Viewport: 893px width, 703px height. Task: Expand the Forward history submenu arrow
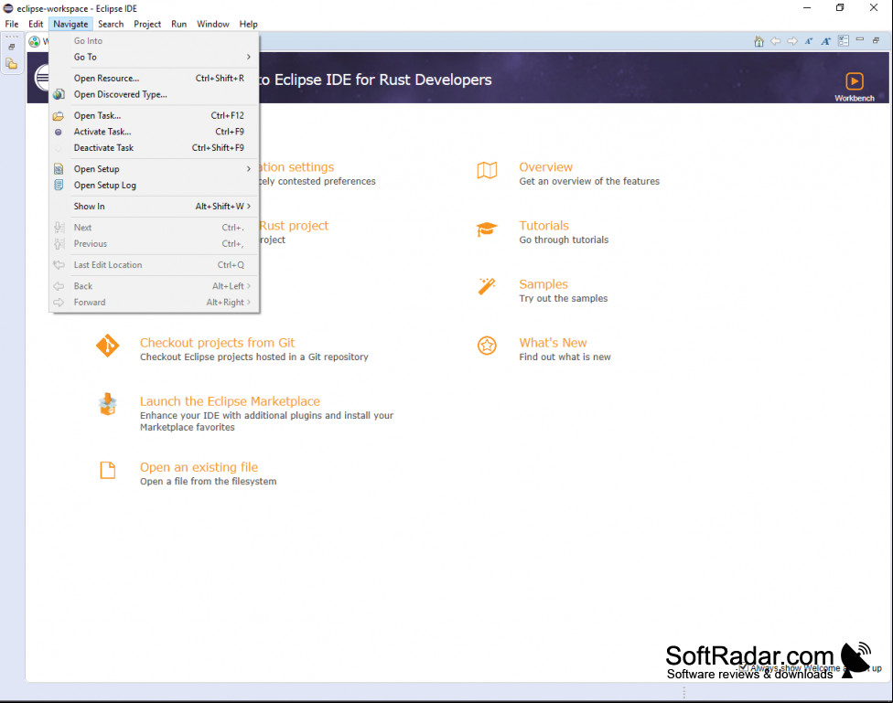[249, 303]
